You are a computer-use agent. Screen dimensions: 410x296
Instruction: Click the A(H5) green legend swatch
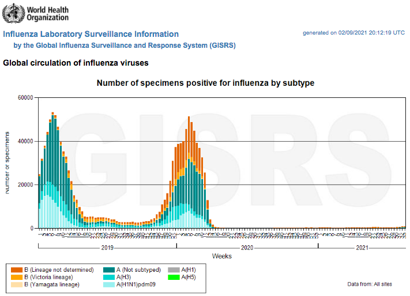[174, 277]
